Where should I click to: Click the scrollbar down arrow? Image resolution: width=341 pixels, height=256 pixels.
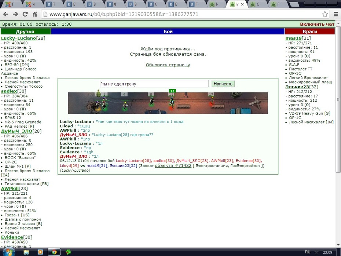click(338, 245)
